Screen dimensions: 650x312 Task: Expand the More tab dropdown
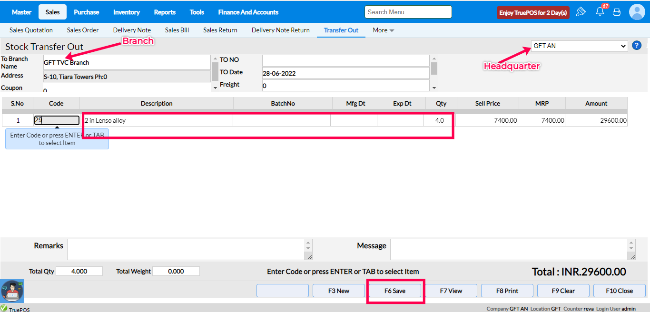tap(383, 30)
